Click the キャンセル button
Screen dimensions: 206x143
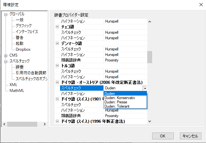click(190, 136)
